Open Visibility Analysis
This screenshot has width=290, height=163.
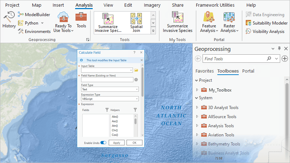[265, 32]
